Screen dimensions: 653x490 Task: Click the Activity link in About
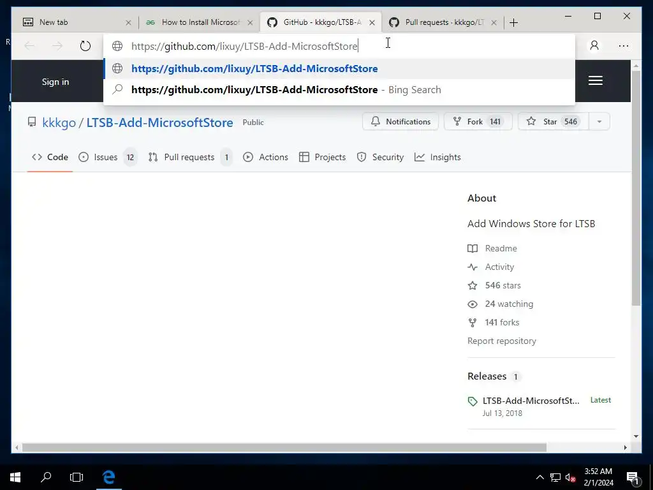point(491,267)
